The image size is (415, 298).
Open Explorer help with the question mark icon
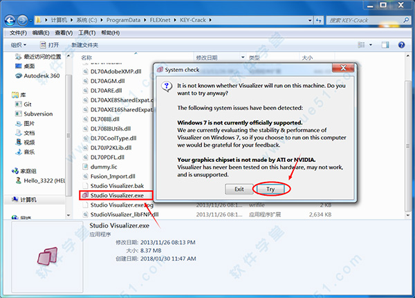tap(401, 45)
